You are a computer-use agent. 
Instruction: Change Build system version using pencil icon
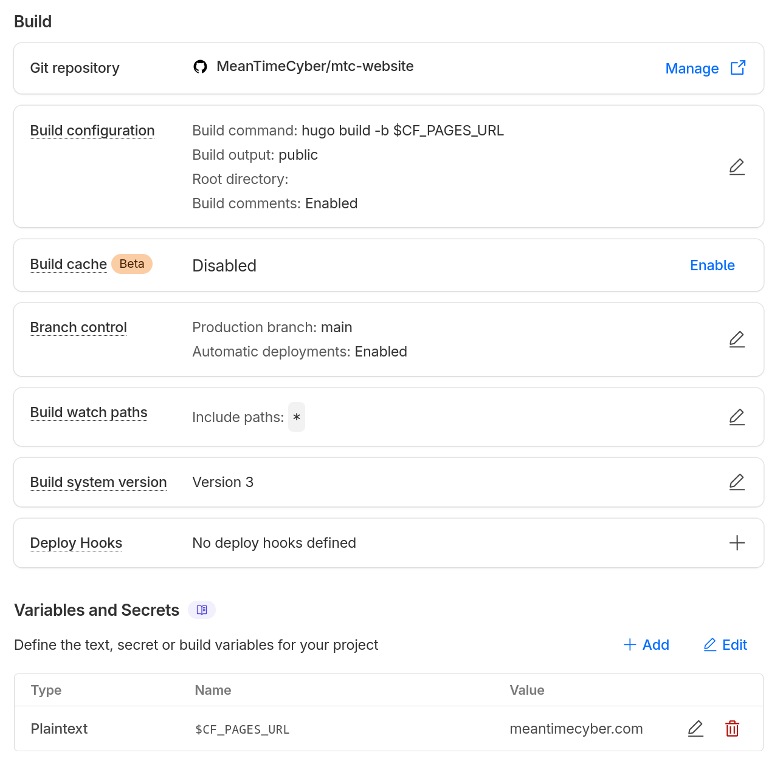[737, 482]
